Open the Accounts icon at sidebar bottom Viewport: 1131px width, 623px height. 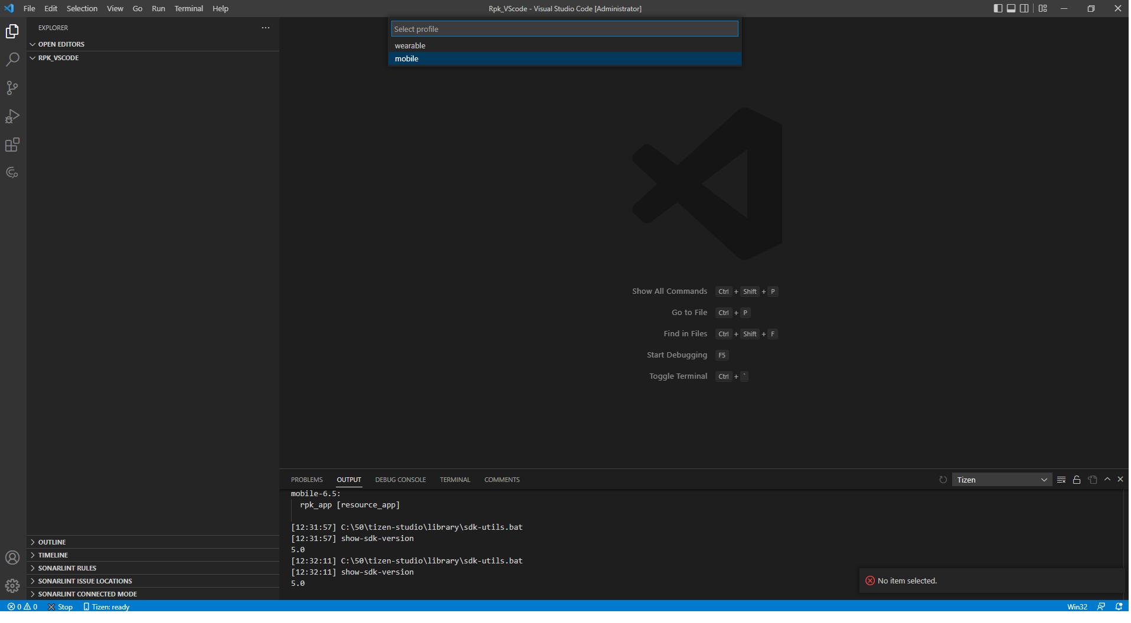12,557
